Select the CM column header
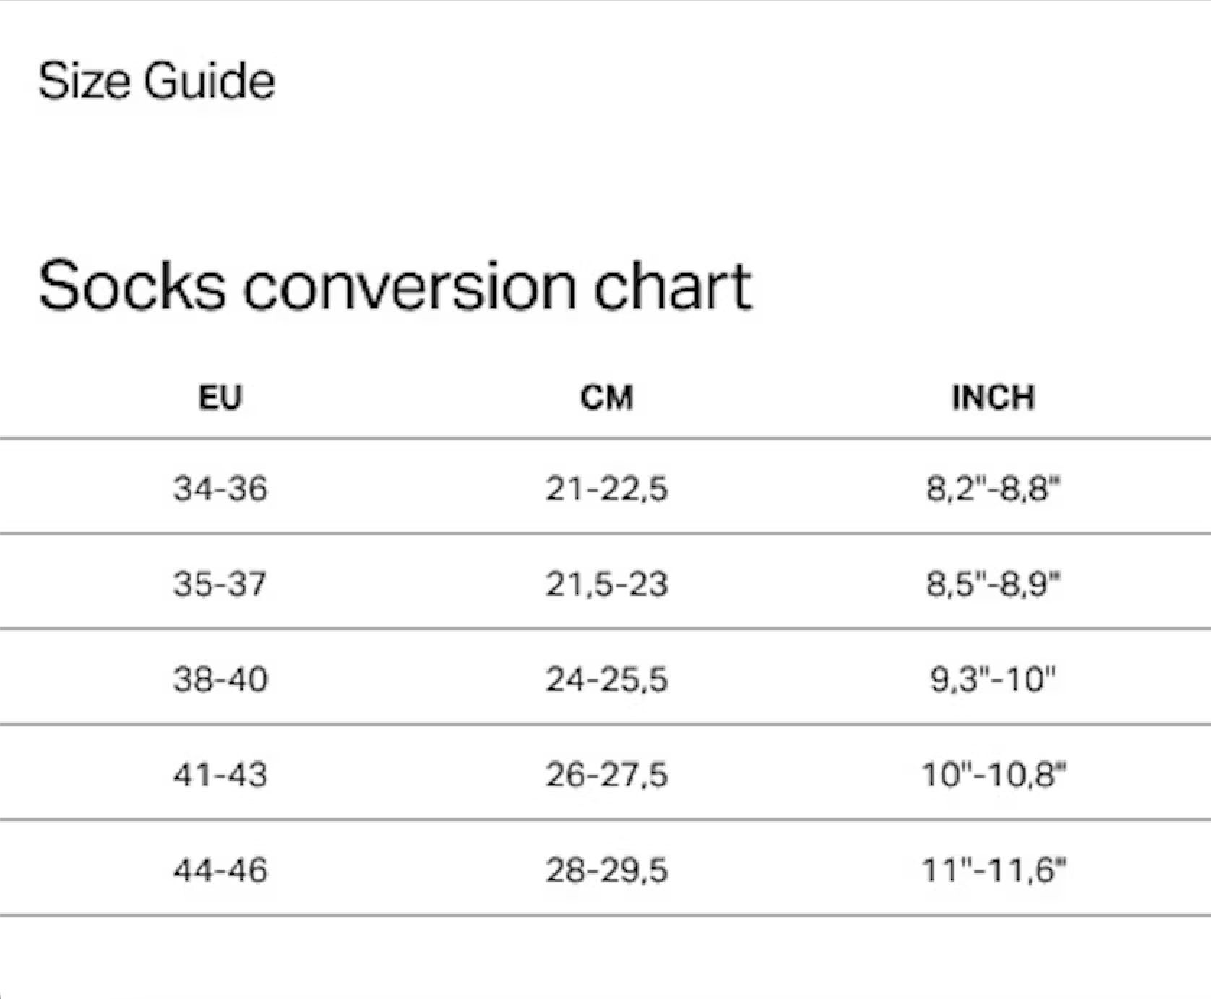 (607, 398)
